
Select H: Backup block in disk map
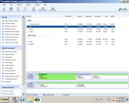point(102,85)
